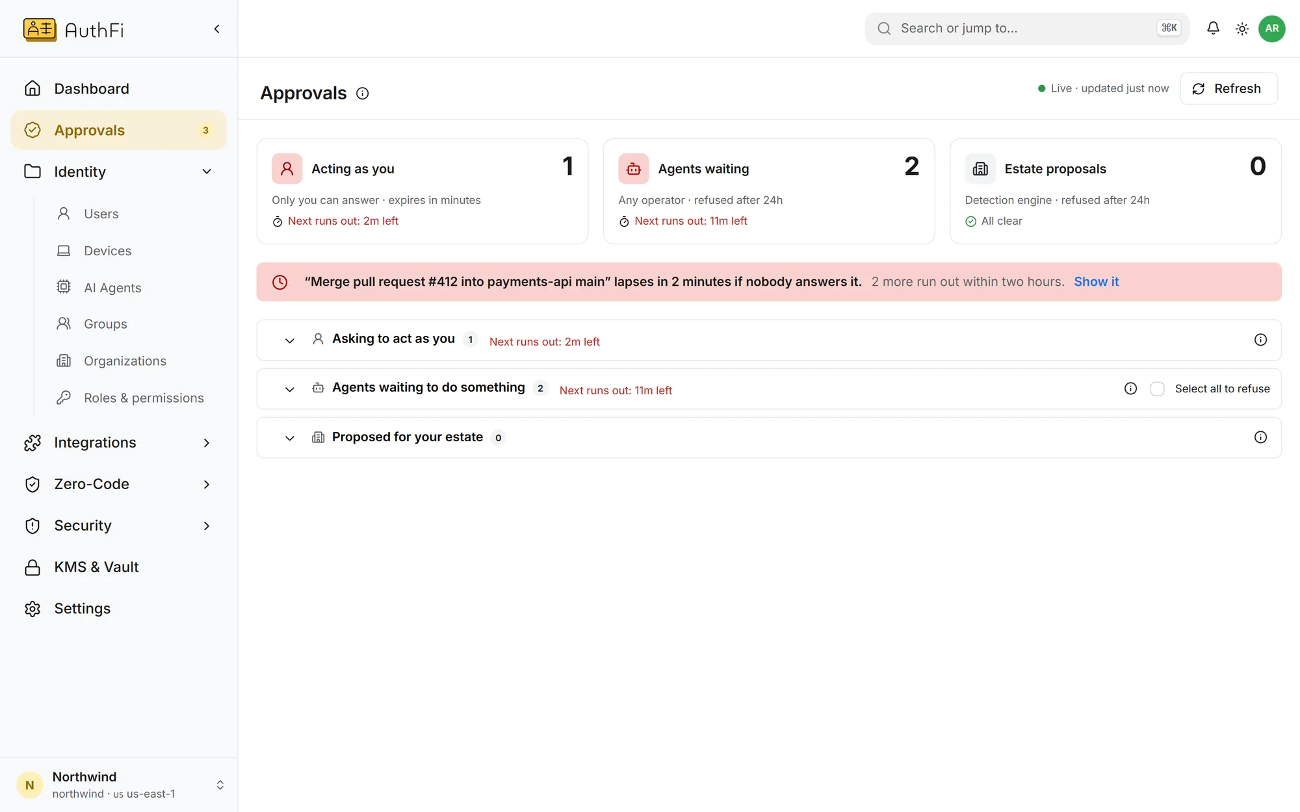Open info for Asking to act as you
The image size is (1300, 812).
(1260, 340)
